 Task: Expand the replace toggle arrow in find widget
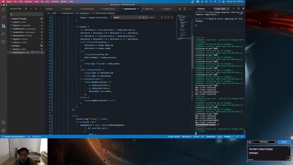pos(112,17)
